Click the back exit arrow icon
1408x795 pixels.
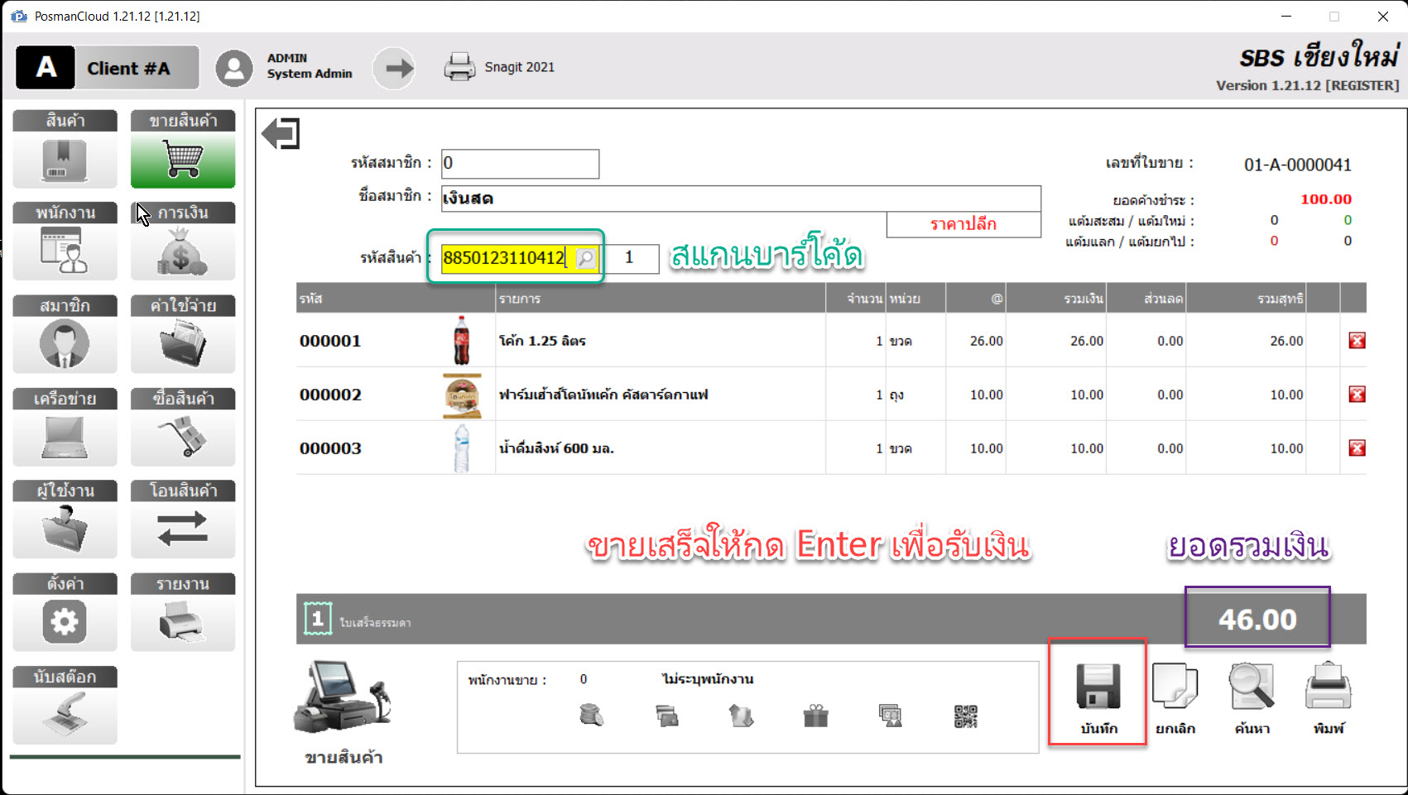(x=281, y=133)
